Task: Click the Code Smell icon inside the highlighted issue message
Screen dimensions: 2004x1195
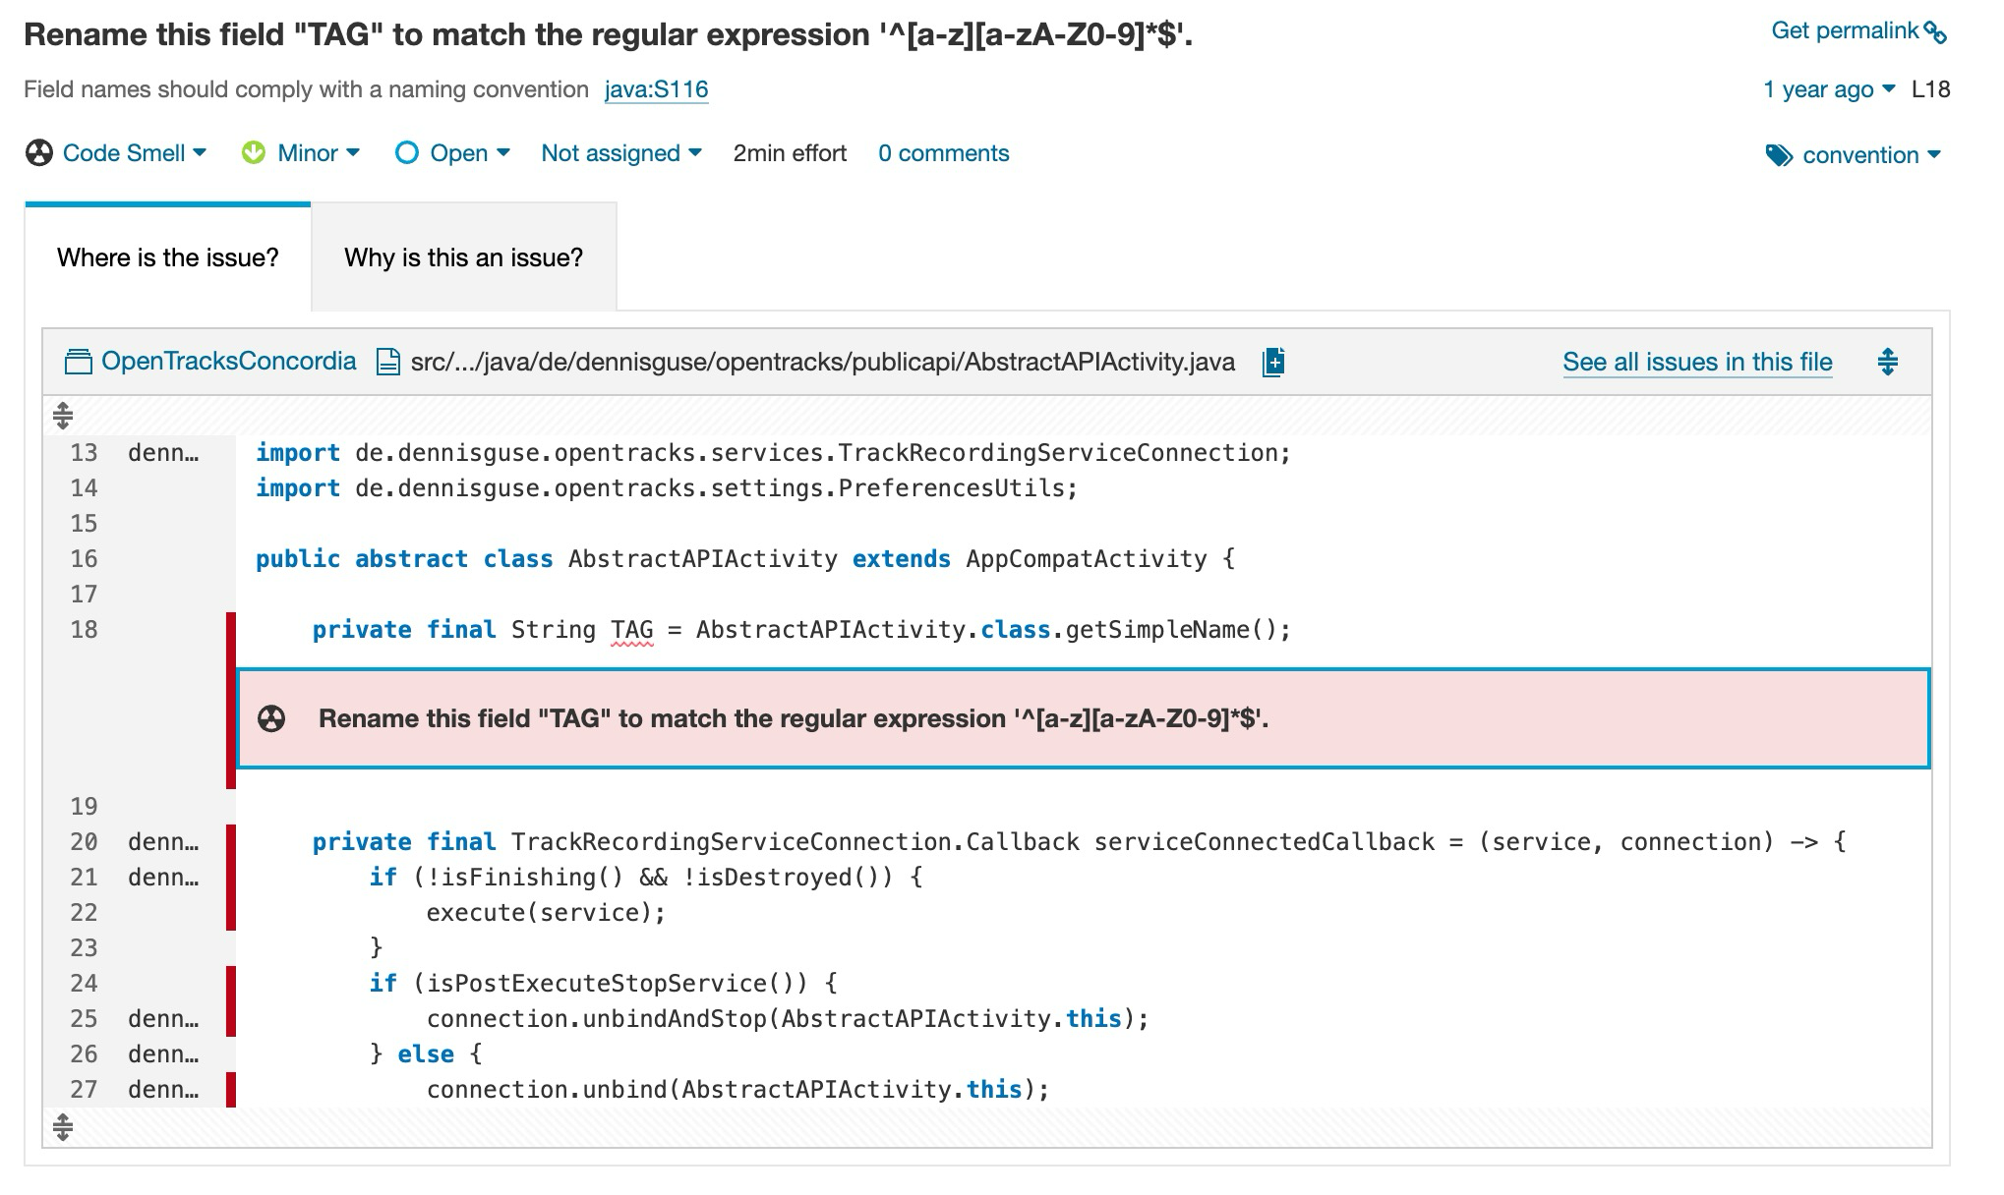Action: click(271, 718)
